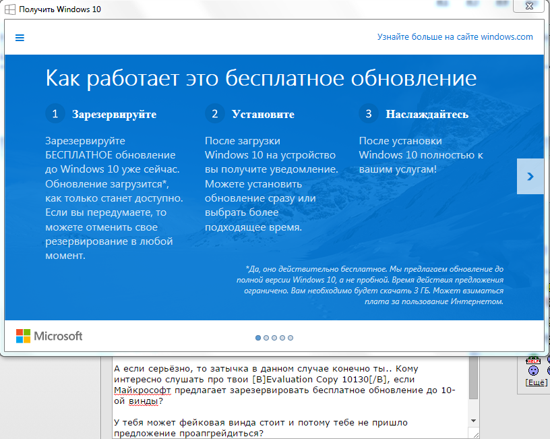Click the Windows logo icon in the title bar
Viewport: 550px width, 439px height.
click(10, 9)
